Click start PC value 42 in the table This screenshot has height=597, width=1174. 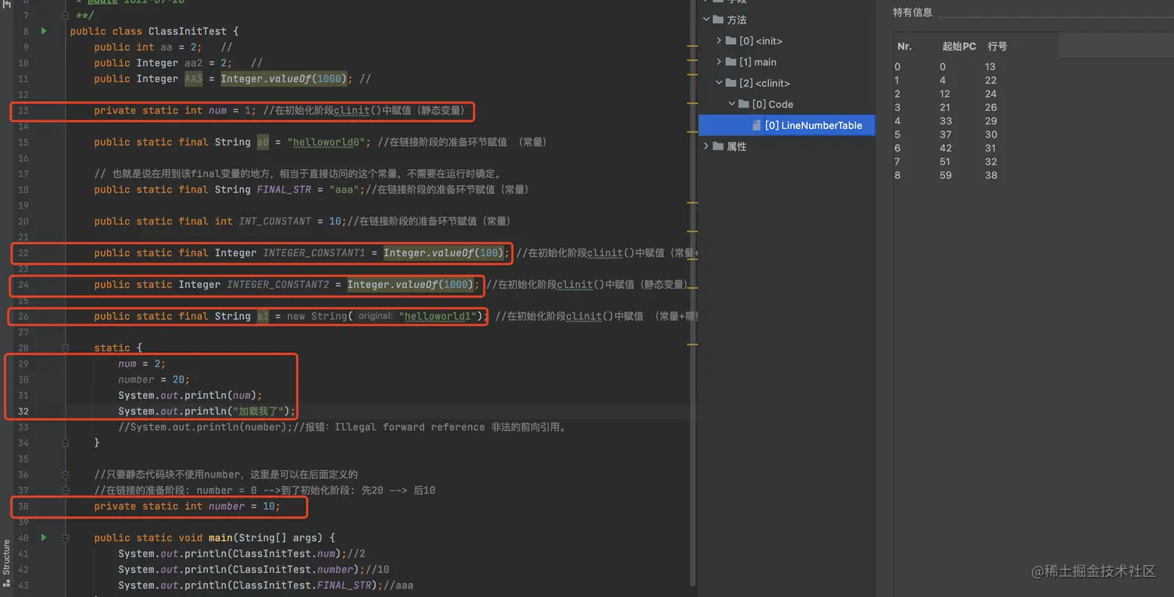coord(946,148)
